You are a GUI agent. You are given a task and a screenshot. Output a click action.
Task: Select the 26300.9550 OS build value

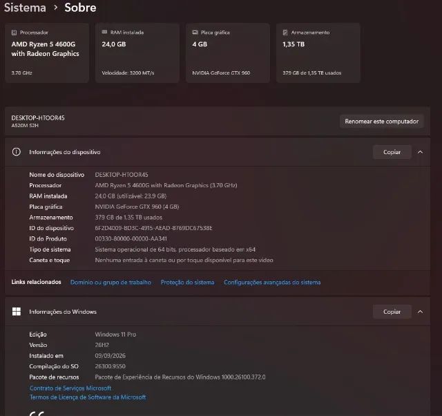click(x=110, y=366)
